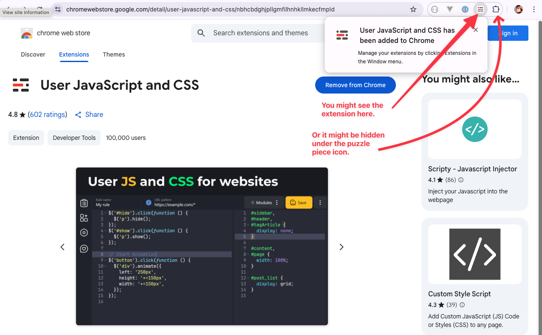
Task: Open the 1Password extension icon
Action: 465,9
